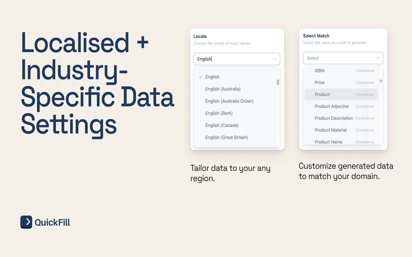Choose English (Great Britain) option
The height and width of the screenshot is (257, 412).
tap(227, 137)
